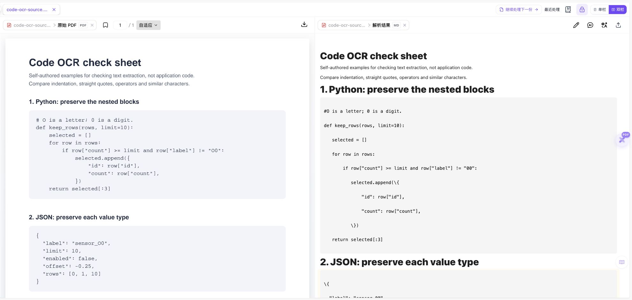Screen dimensions: 632x300
Task: Click left panel breadcrumb code-ocr-sourc...
Action: (x=32, y=25)
